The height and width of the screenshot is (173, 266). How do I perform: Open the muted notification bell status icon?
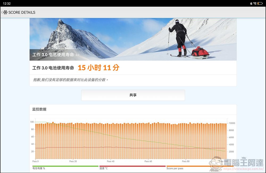[x=251, y=3]
